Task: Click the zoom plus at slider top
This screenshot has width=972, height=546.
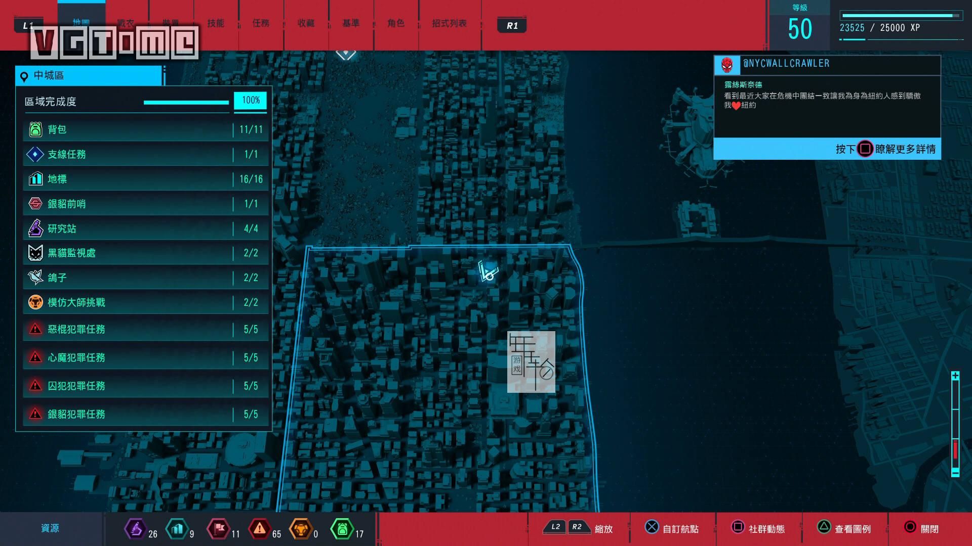Action: [x=955, y=376]
